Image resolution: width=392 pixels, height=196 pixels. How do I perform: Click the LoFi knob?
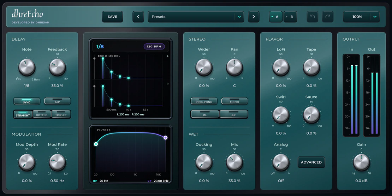pos(281,67)
